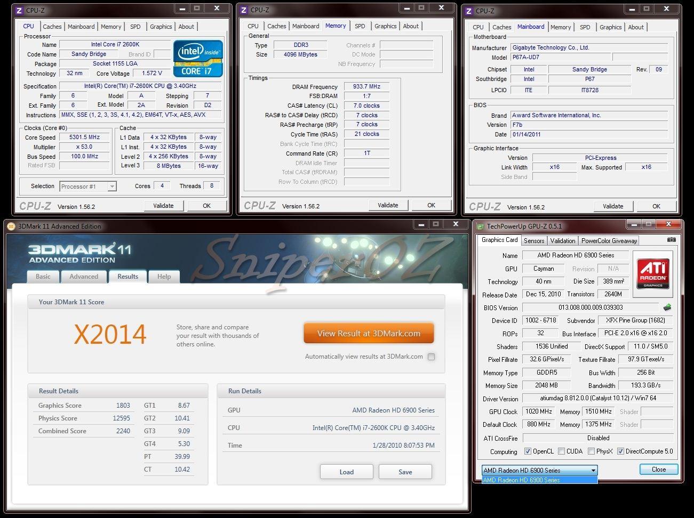
Task: Click the Command Rate 1T field
Action: [366, 153]
